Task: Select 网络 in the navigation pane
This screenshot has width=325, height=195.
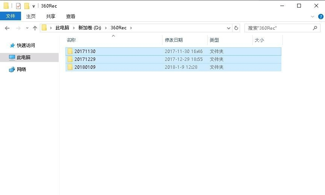Action: coord(21,70)
